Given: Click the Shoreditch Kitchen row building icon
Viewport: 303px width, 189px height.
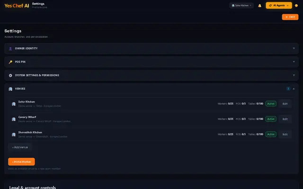Looking at the screenshot, I should tap(14, 134).
